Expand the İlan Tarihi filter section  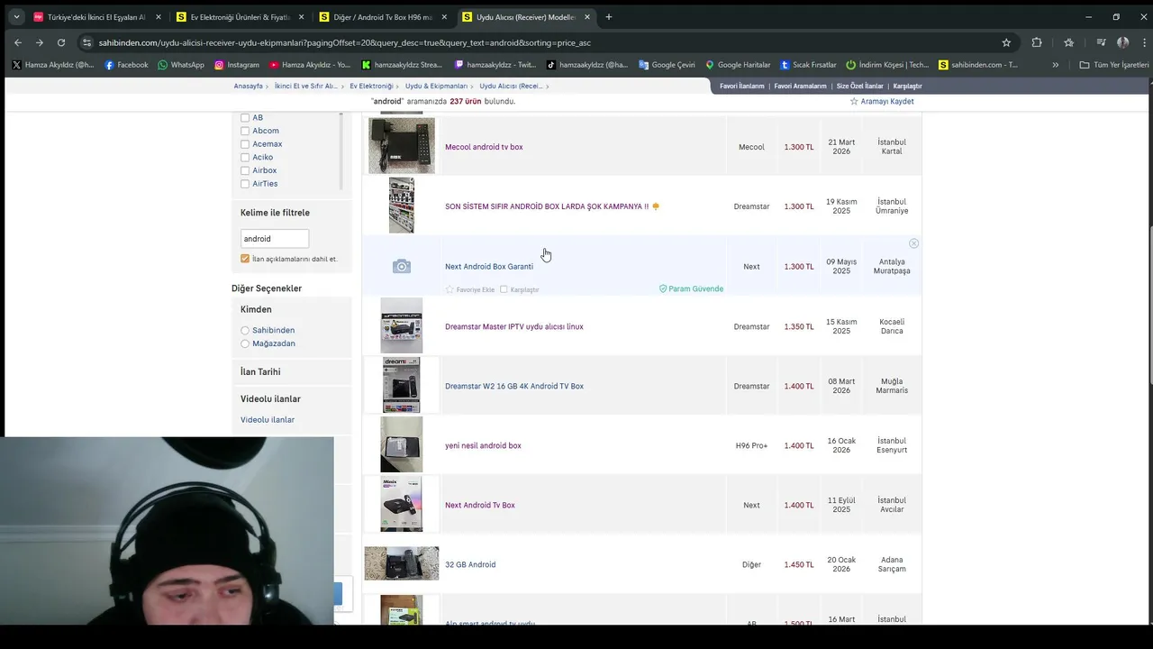point(260,371)
